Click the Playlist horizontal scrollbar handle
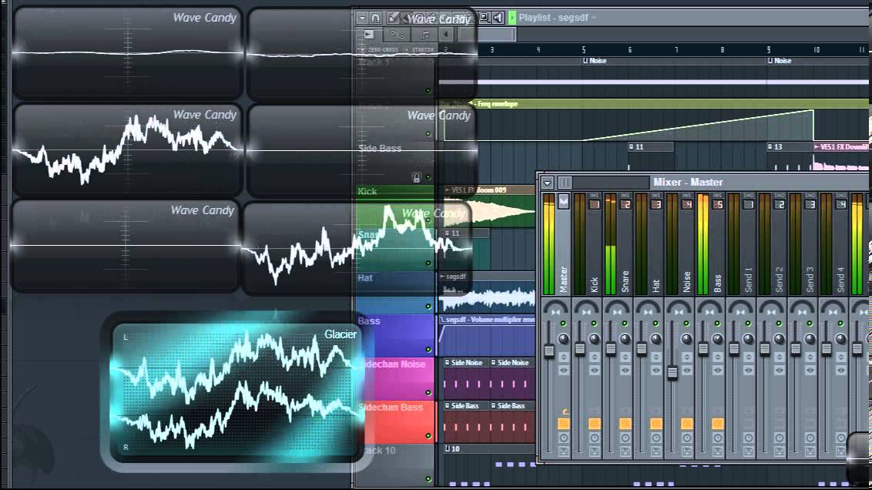Screen dimensions: 872x490 click(x=488, y=35)
